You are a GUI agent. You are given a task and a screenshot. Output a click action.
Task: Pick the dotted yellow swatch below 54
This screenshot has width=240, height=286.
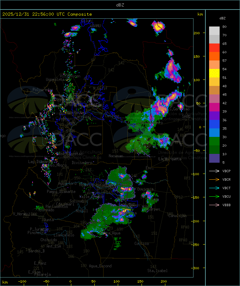(214, 73)
